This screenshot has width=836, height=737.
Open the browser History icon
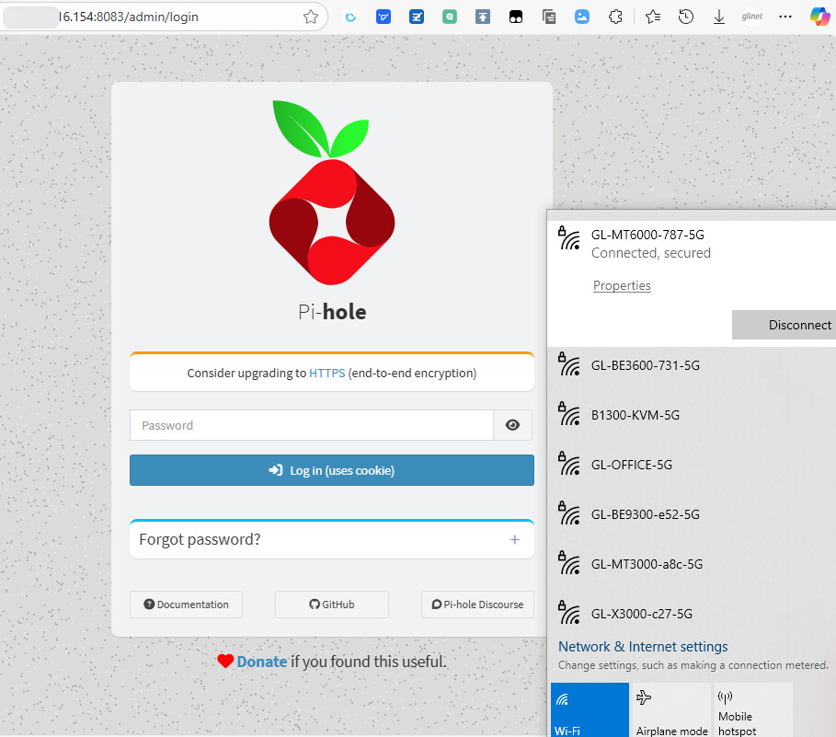click(686, 17)
